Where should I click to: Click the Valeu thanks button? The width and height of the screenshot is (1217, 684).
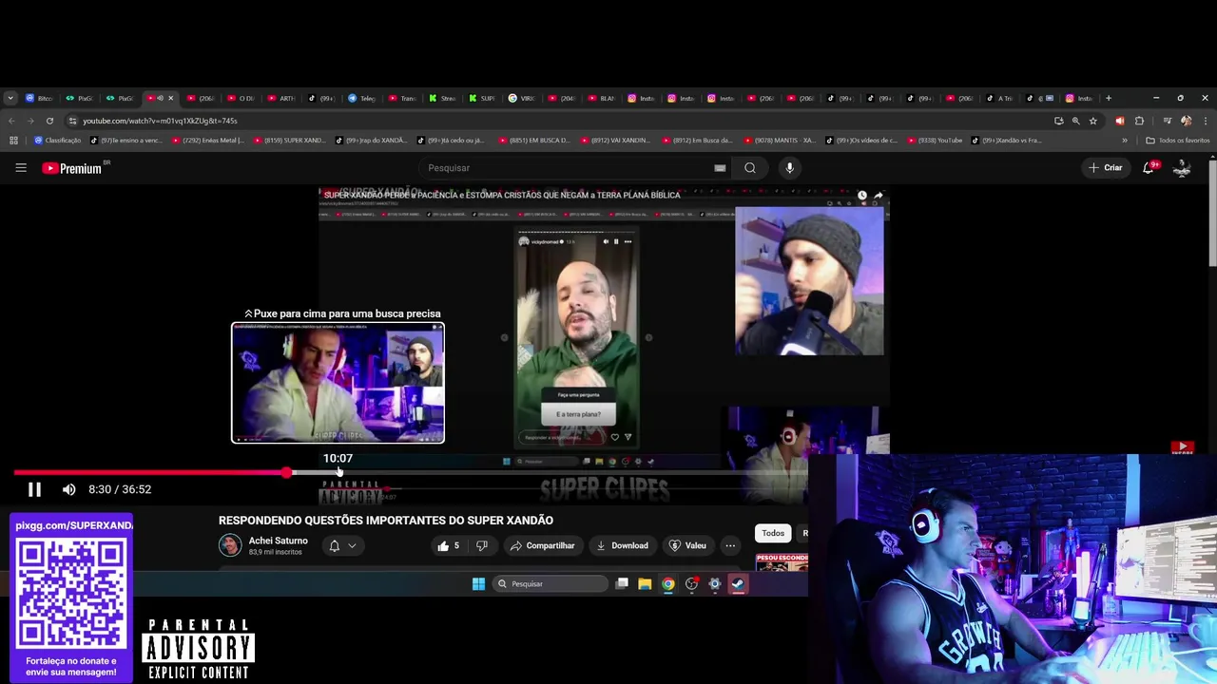pyautogui.click(x=688, y=545)
